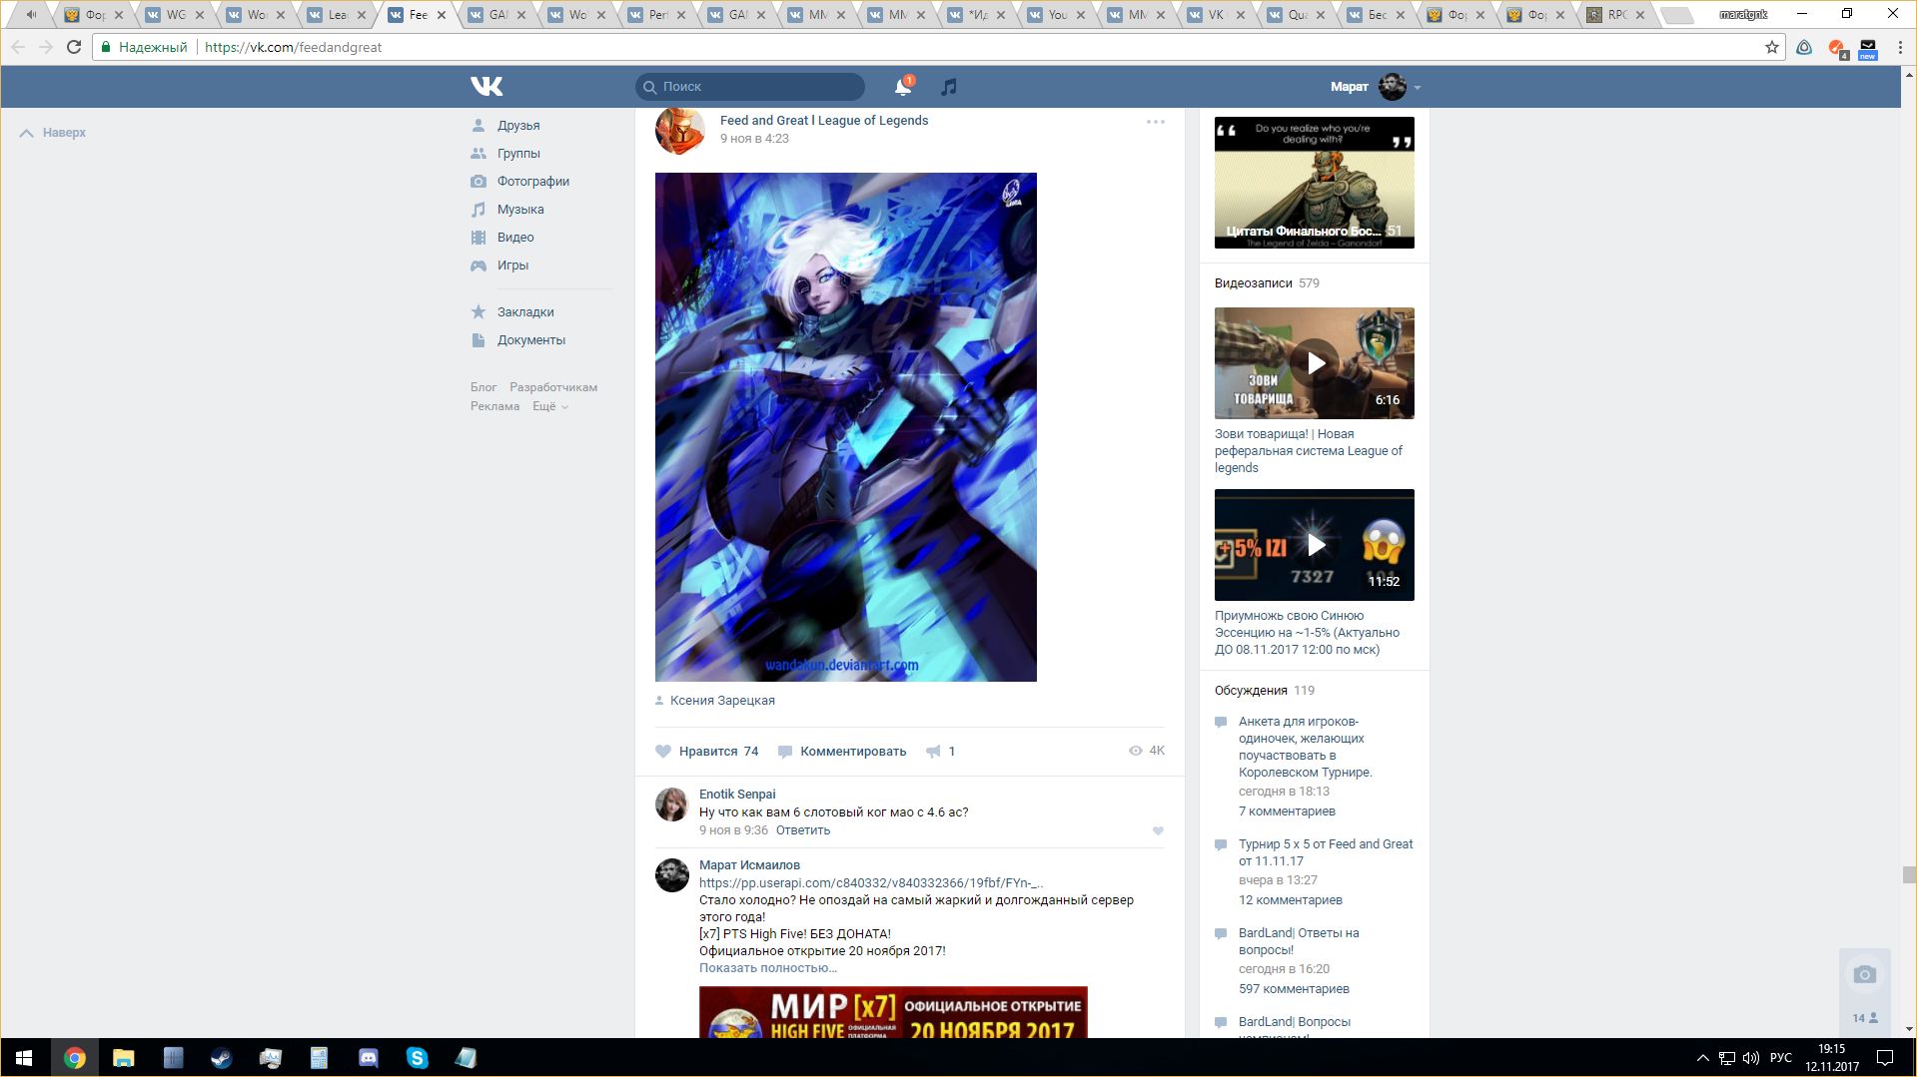Image resolution: width=1917 pixels, height=1077 pixels.
Task: Switch to the You browser tab
Action: [1057, 15]
